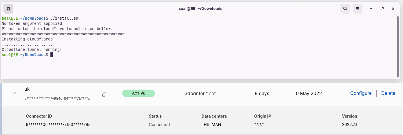Image resolution: width=403 pixels, height=135 pixels.
Task: Collapse the uk tunnel row chevron
Action: click(14, 94)
